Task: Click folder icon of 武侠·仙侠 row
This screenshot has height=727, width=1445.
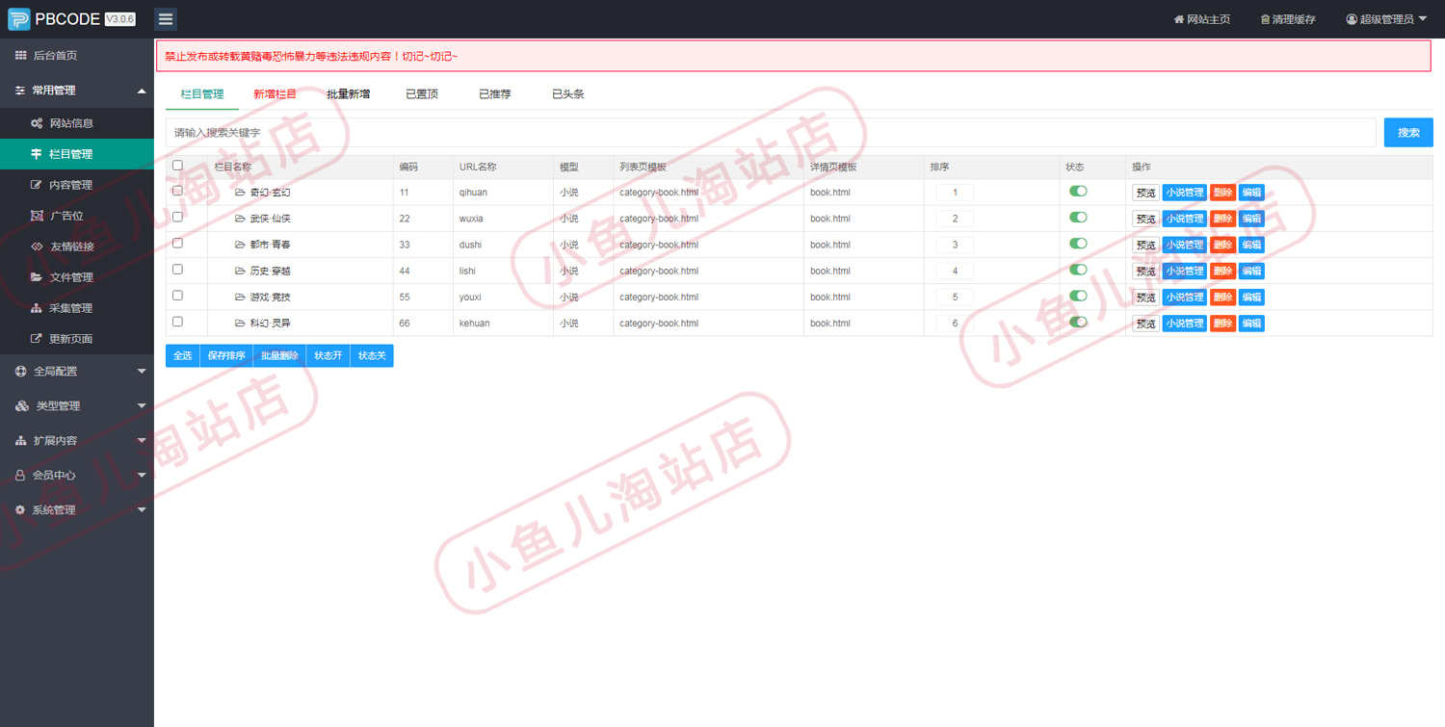Action: click(x=240, y=219)
